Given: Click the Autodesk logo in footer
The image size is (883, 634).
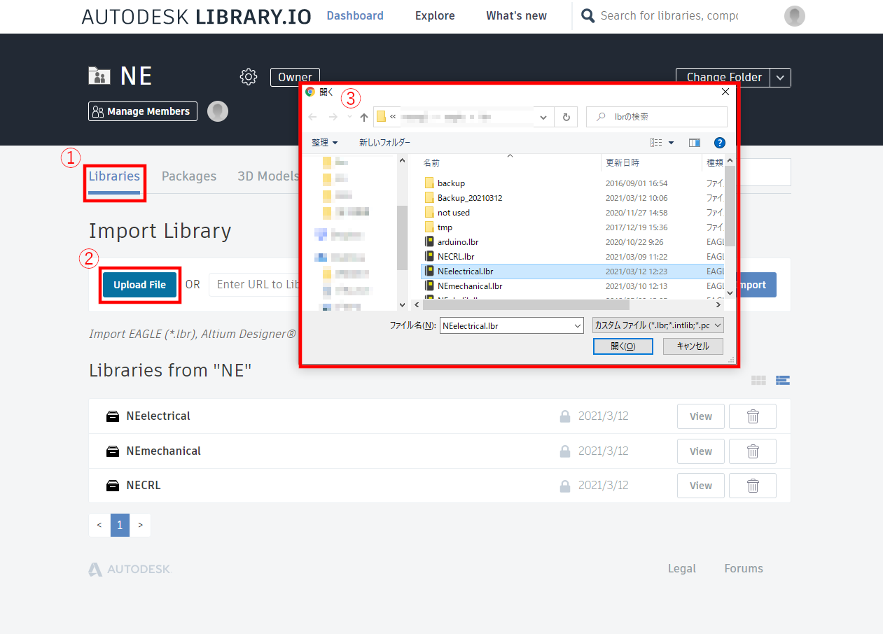Looking at the screenshot, I should tap(130, 570).
